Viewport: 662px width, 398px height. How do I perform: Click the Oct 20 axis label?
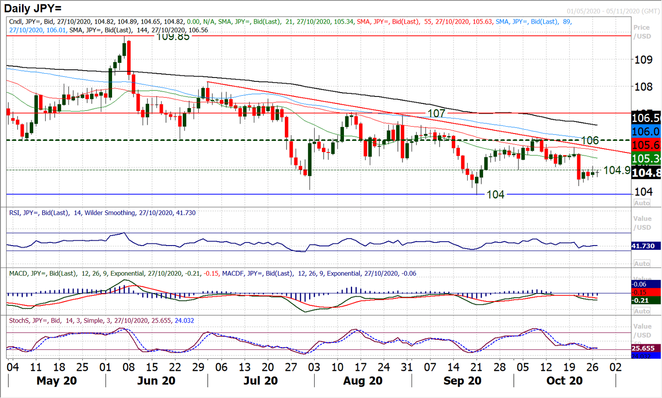(564, 381)
